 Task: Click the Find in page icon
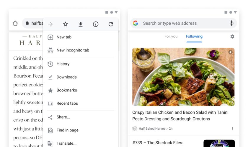tap(50, 131)
